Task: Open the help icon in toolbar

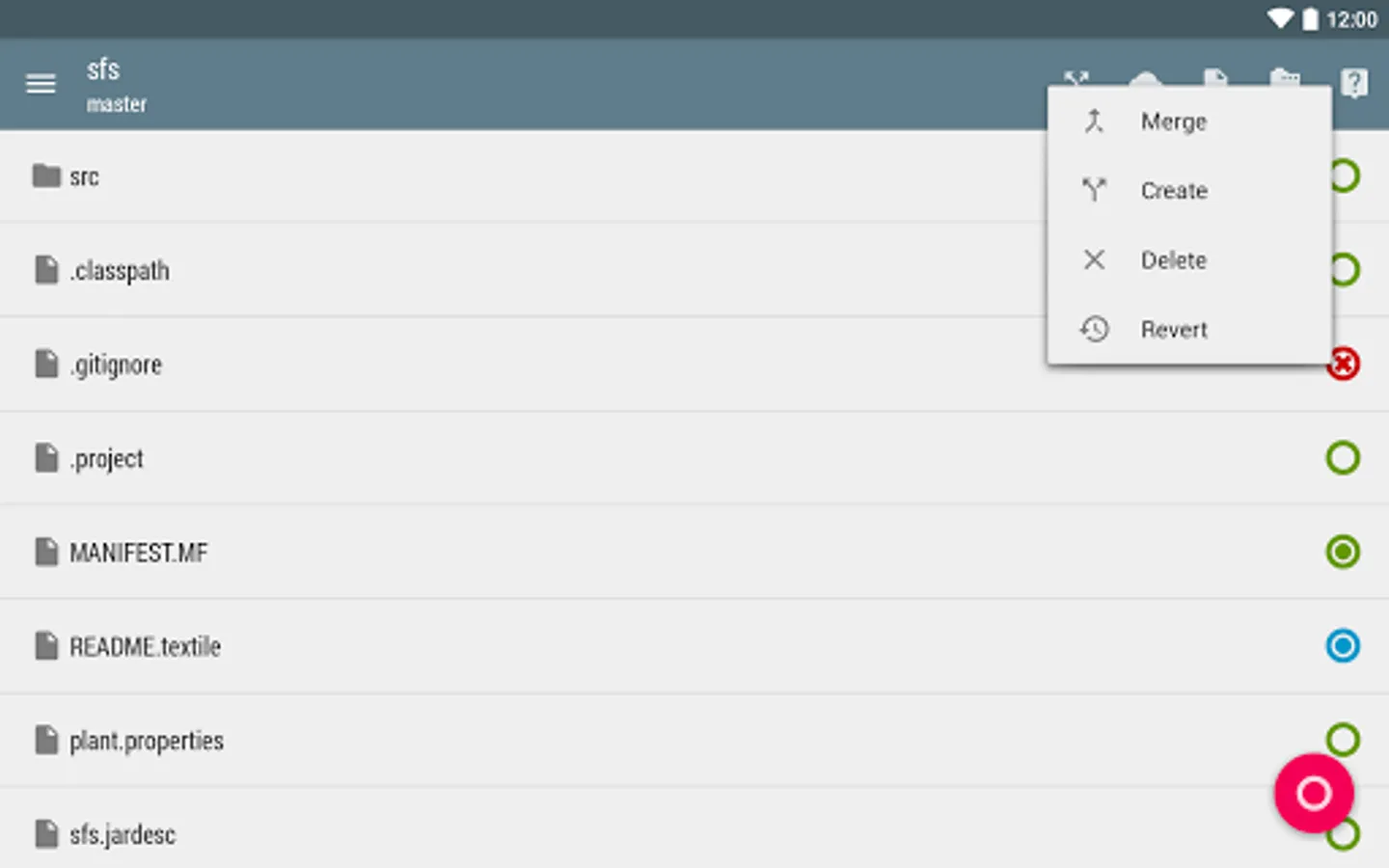Action: pos(1354,83)
